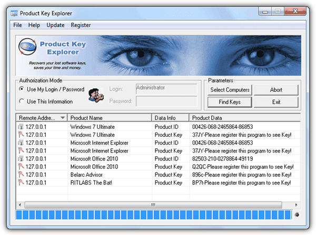This screenshot has height=235, width=316.
Task: Close the Product Key Explorer window
Action: pyautogui.click(x=295, y=11)
